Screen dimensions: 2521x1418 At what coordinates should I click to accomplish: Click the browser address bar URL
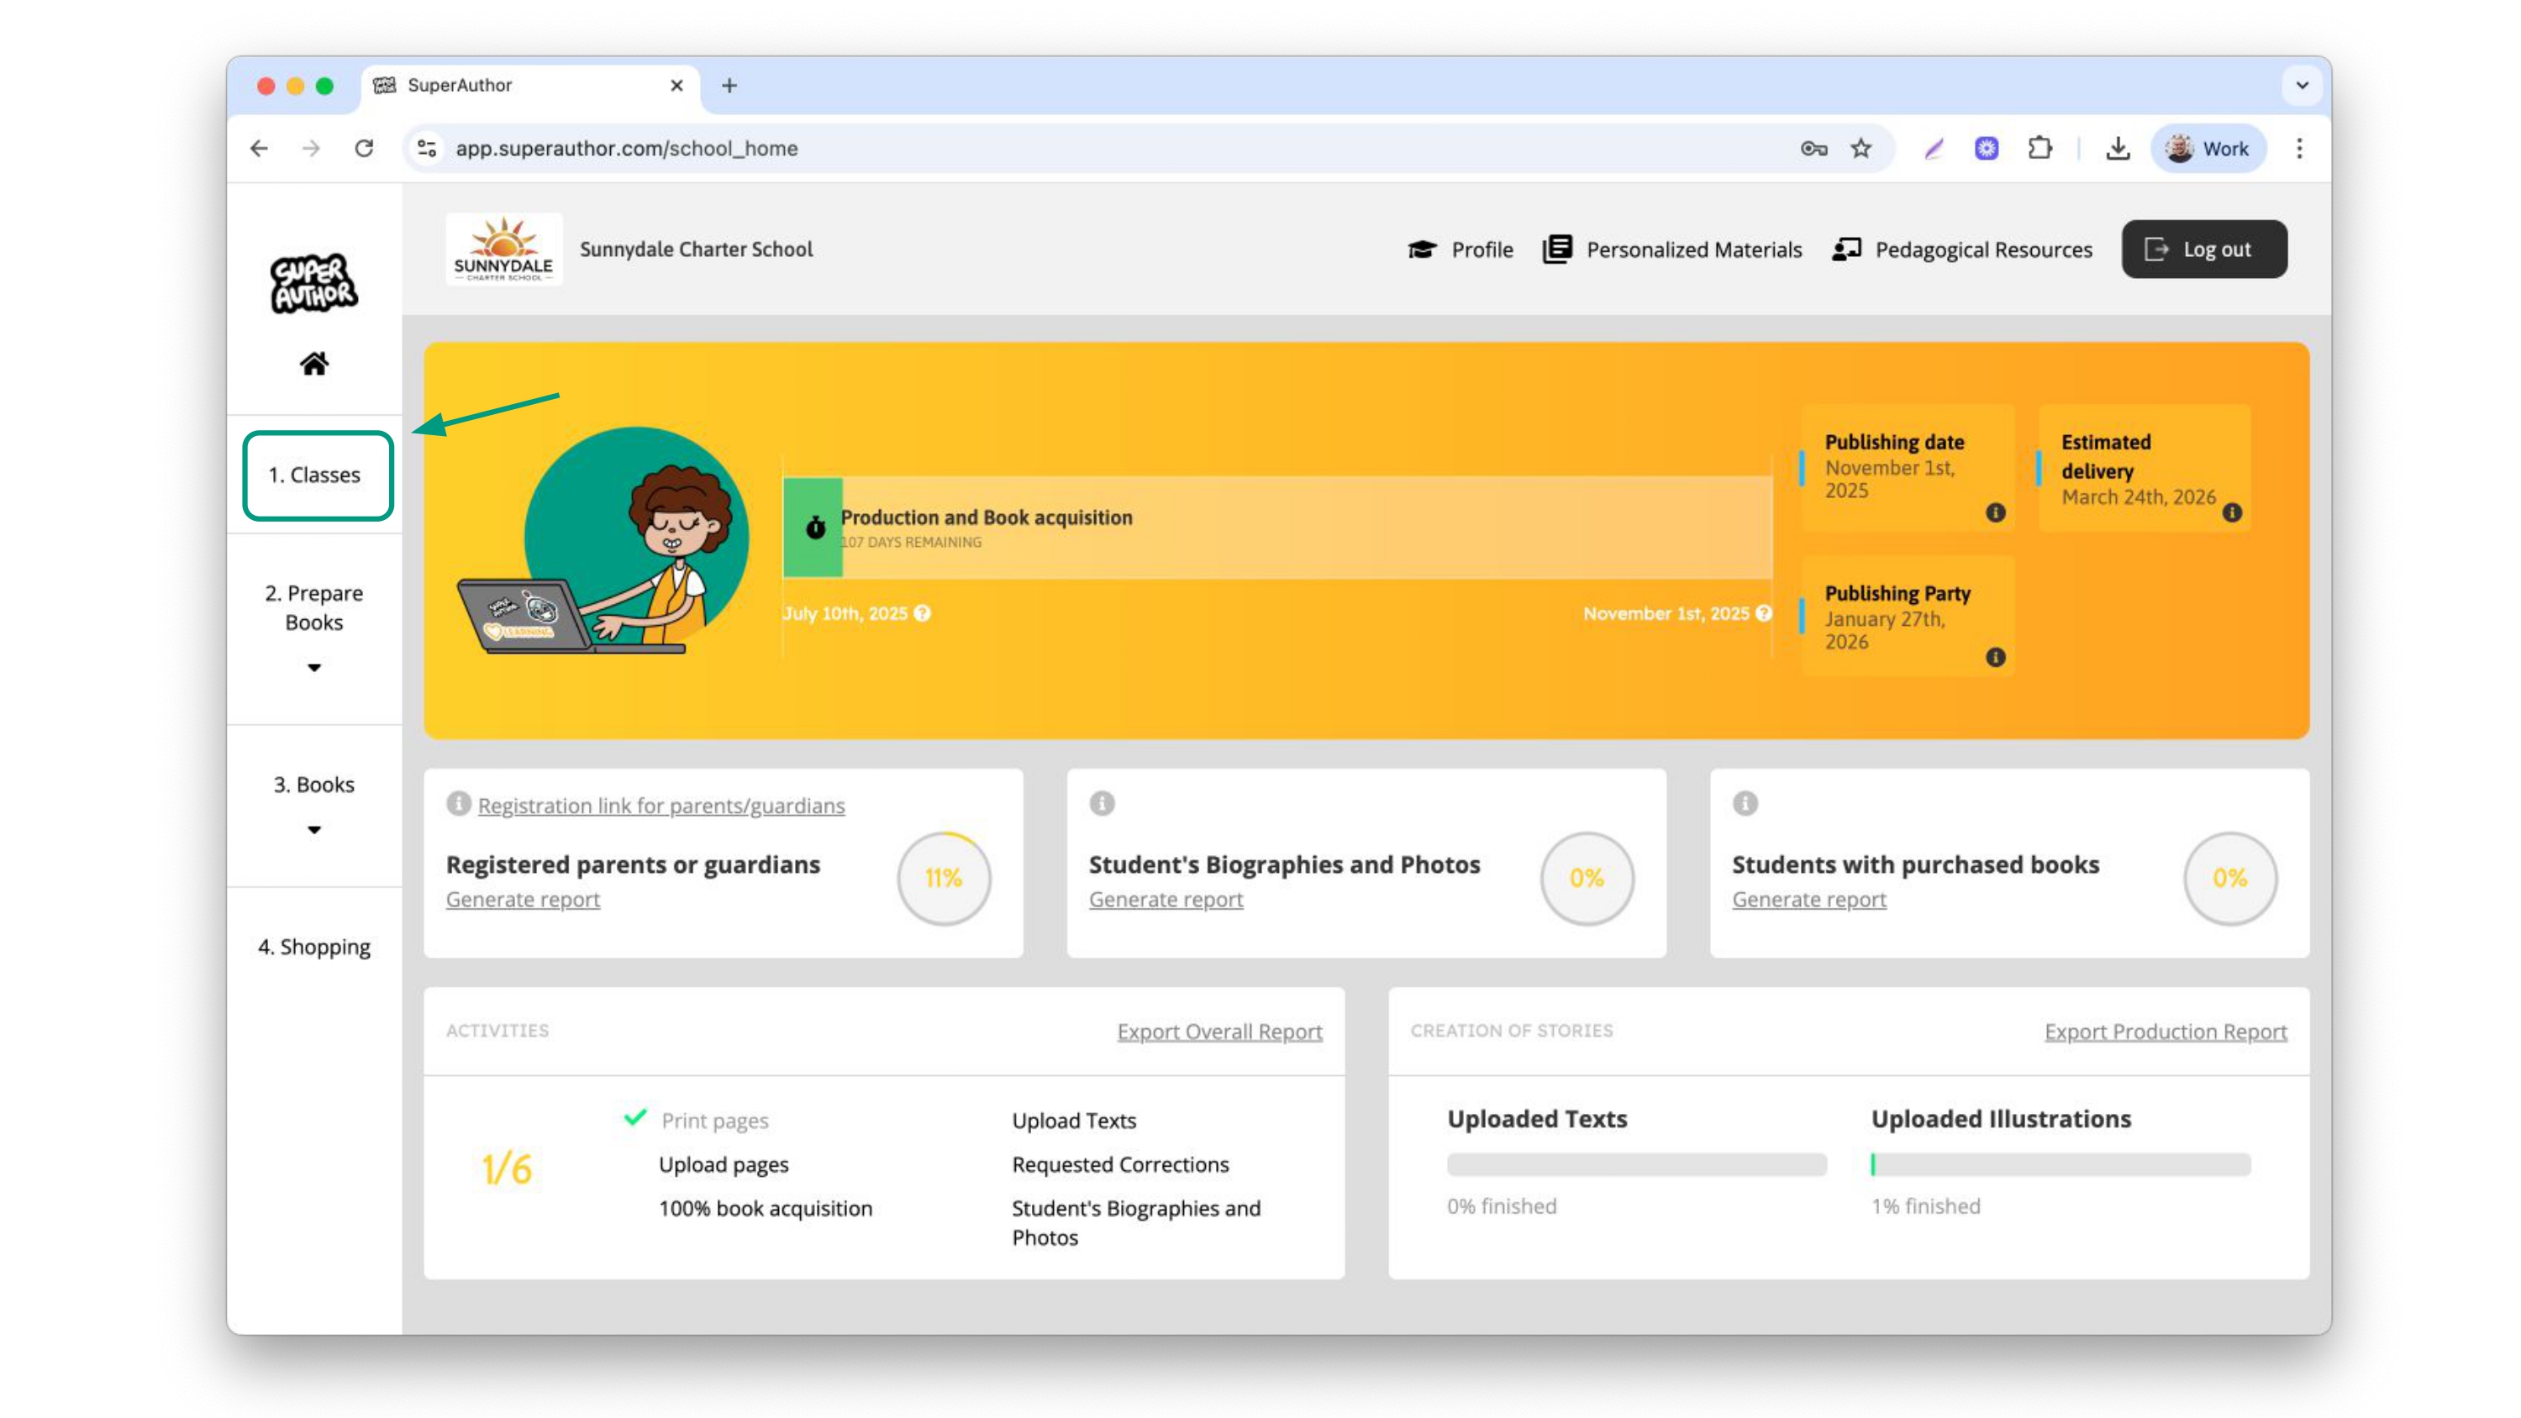(626, 149)
